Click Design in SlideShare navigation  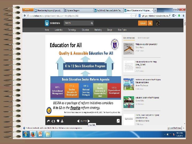coord(110,30)
